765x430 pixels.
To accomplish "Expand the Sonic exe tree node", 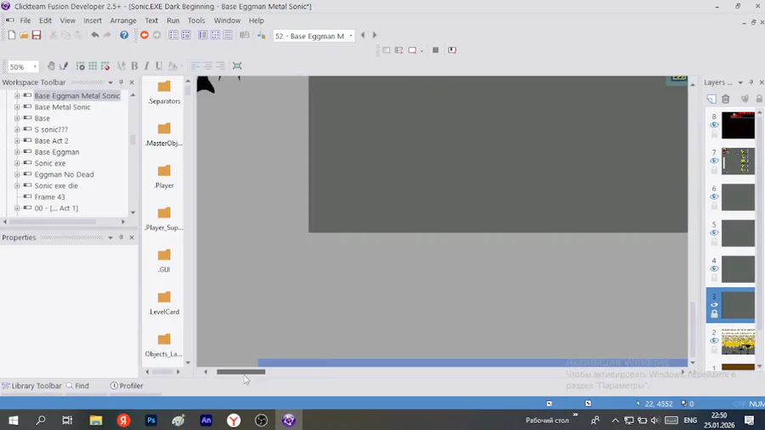I will [17, 163].
